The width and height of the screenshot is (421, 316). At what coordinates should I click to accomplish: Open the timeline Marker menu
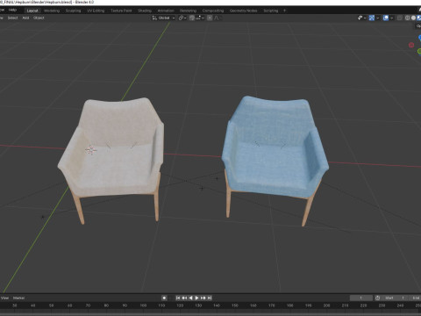[x=18, y=298]
